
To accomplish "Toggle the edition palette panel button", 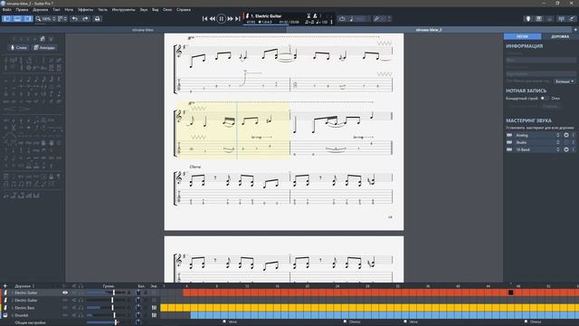I will click(x=7, y=18).
